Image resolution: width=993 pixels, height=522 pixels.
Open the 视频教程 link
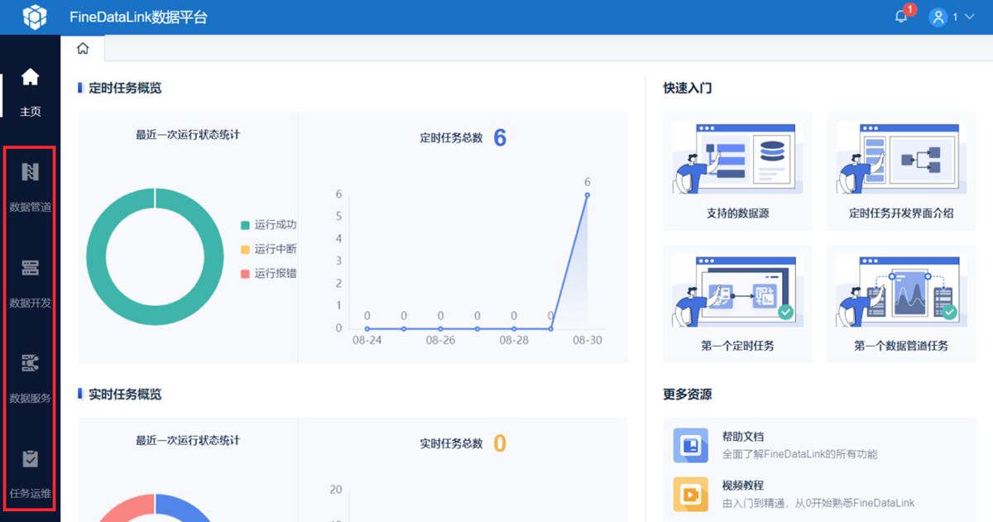pyautogui.click(x=743, y=486)
